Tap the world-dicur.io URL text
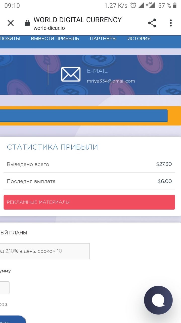Screen dimensions: 181x323 pos(49,28)
